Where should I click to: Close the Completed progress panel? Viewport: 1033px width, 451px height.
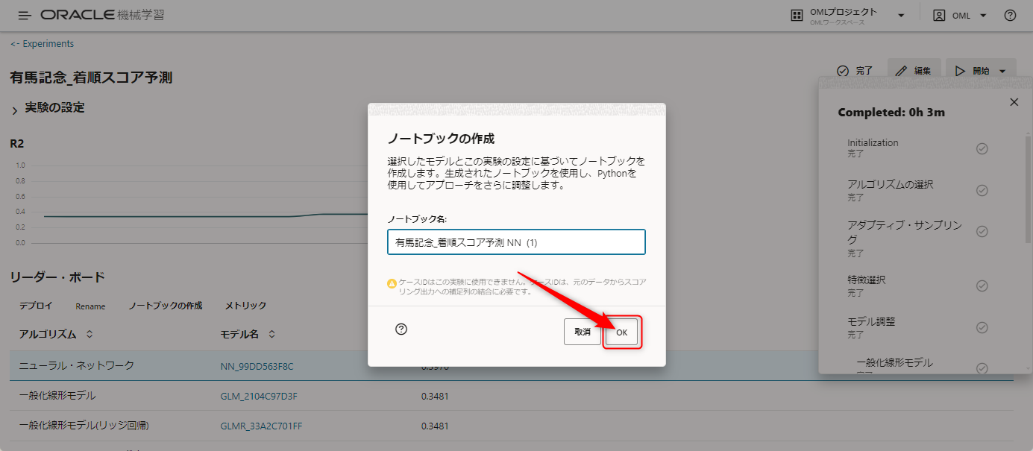1014,102
